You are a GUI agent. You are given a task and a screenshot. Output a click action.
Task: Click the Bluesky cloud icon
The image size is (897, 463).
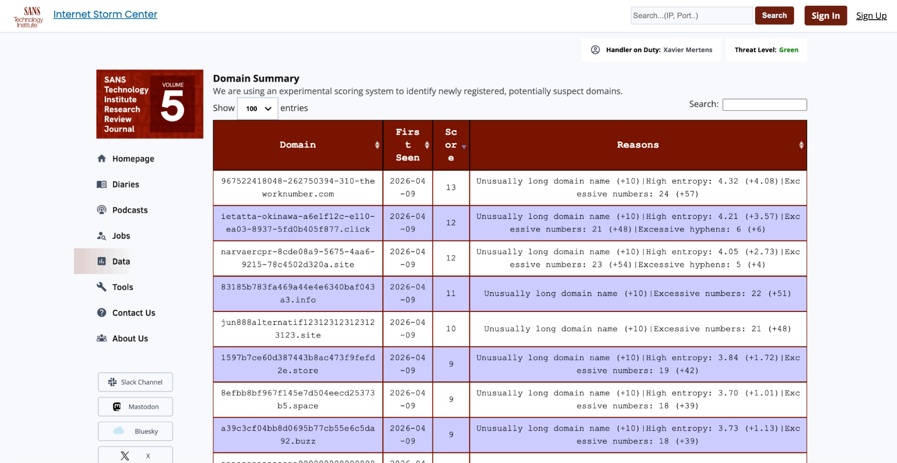pos(118,431)
